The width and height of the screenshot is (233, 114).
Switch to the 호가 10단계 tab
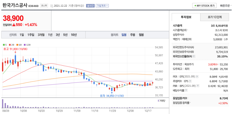coord(215,17)
